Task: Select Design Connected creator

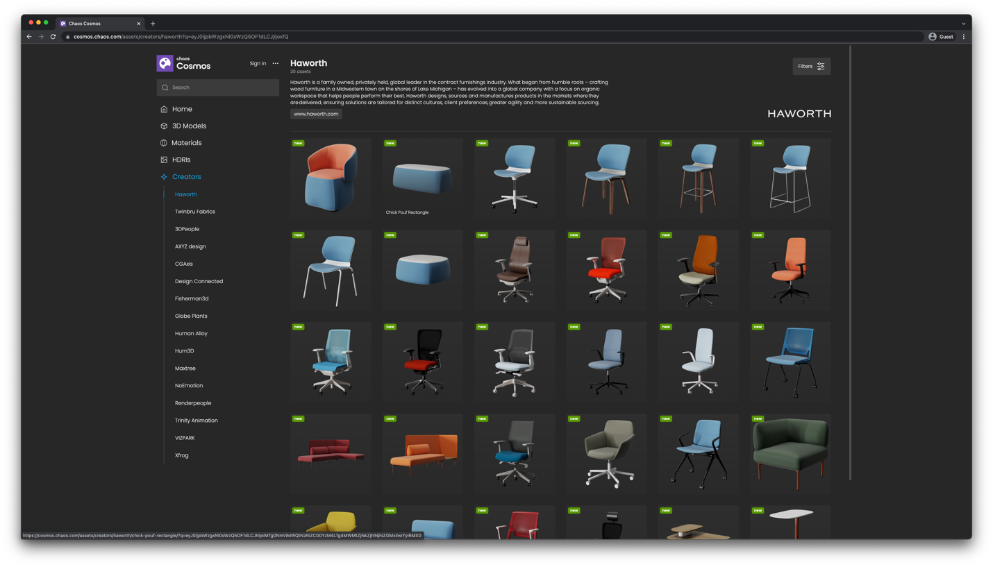Action: click(199, 281)
